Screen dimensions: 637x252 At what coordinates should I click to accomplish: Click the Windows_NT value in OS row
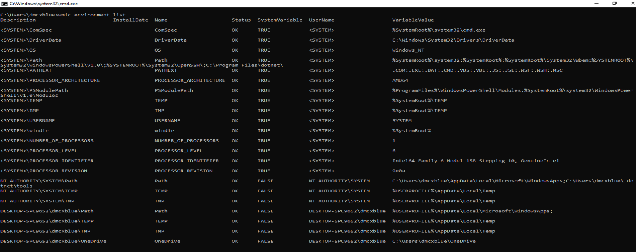click(408, 50)
